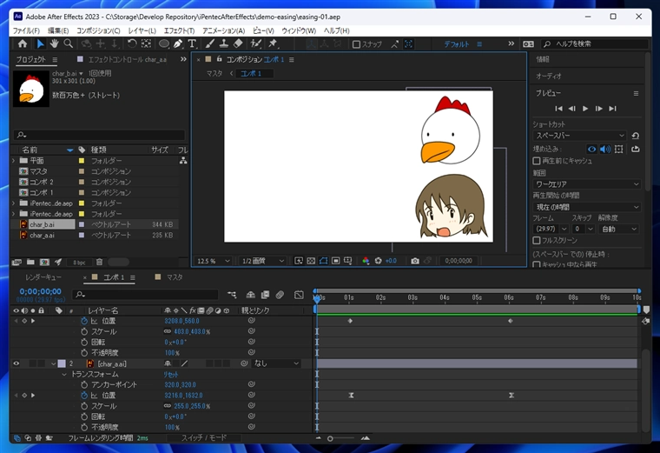
Task: Click the Home icon in the toolbar
Action: [23, 43]
